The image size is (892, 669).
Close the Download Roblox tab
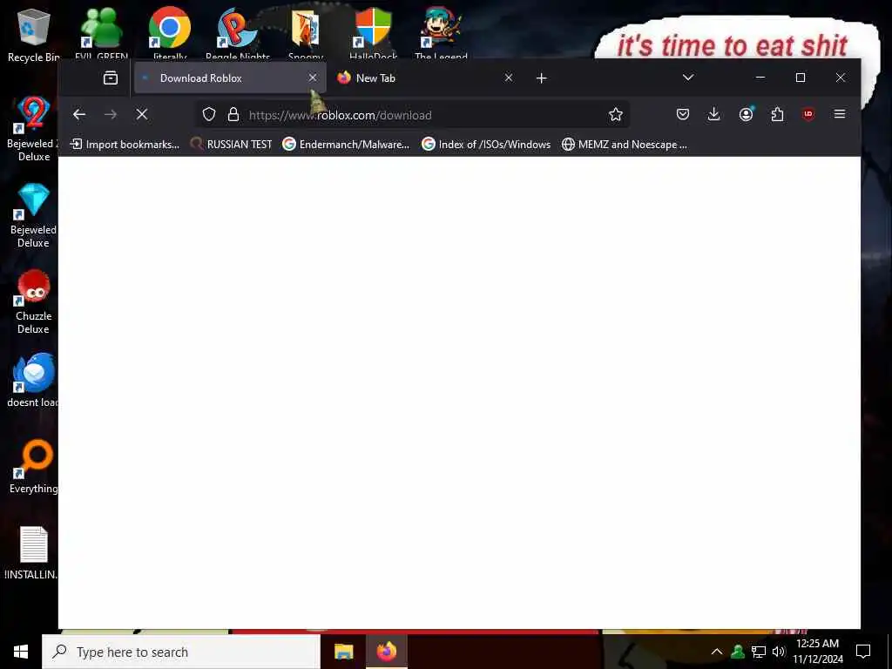[313, 78]
